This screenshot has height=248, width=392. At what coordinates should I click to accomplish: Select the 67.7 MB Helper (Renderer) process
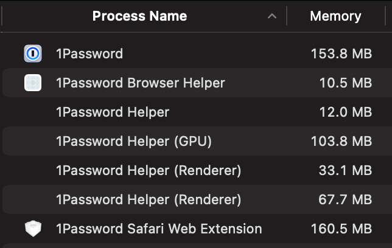[197, 199]
